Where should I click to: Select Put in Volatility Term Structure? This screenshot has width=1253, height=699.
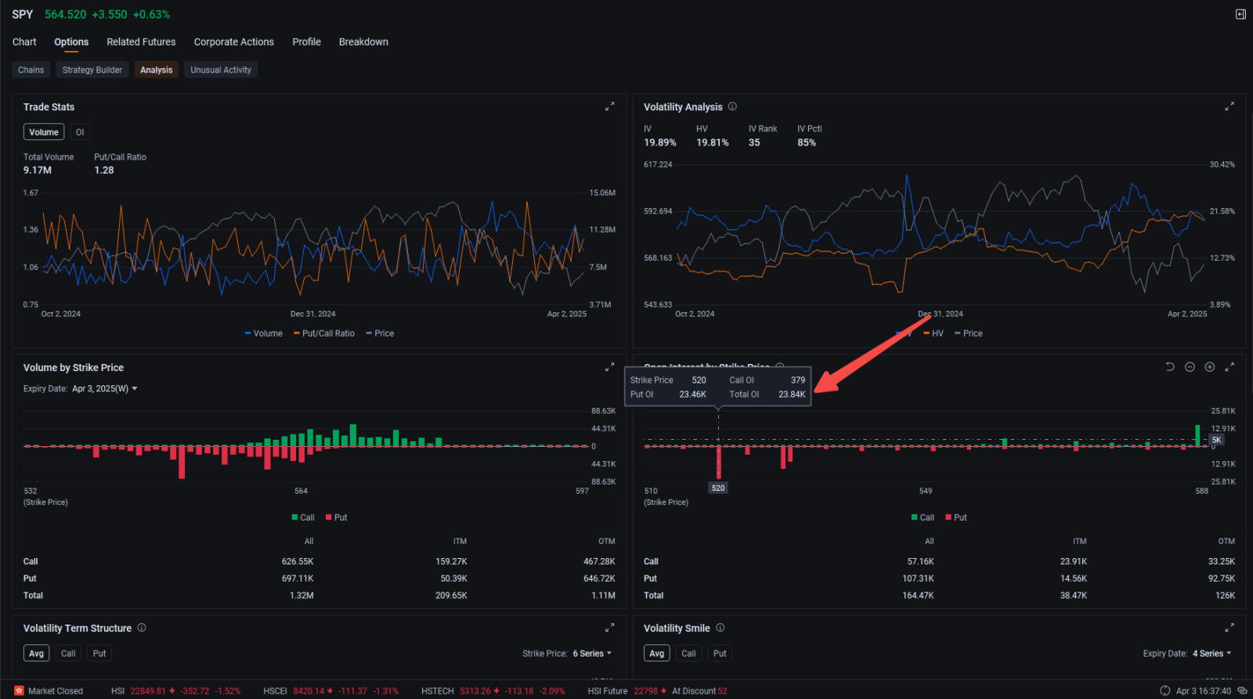[99, 654]
